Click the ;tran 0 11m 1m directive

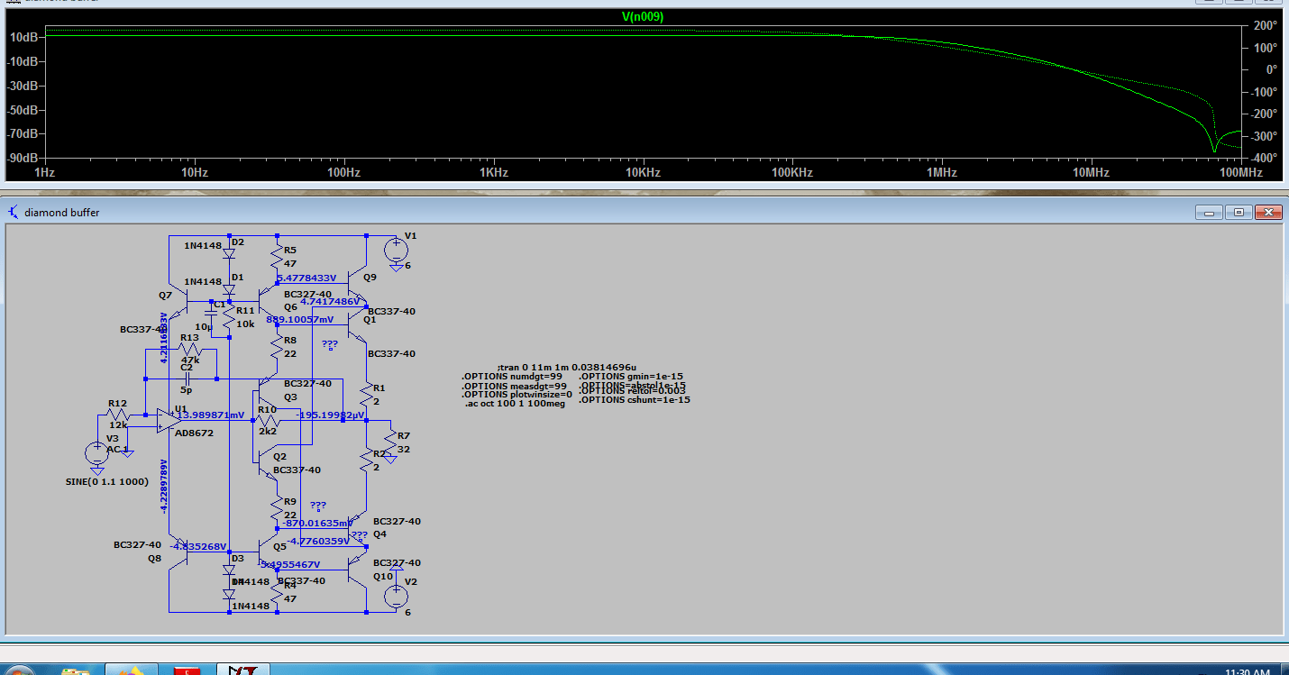pos(566,368)
